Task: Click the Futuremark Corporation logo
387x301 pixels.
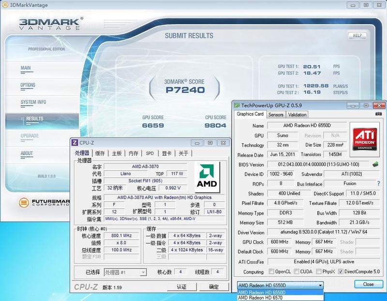Action: point(44,202)
